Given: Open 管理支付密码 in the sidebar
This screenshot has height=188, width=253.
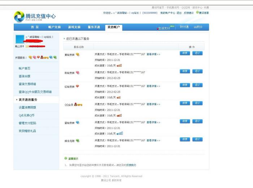Looking at the screenshot, I should [27, 123].
